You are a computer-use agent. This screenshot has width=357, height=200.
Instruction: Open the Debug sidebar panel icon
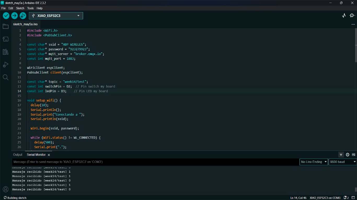[x=5, y=65]
